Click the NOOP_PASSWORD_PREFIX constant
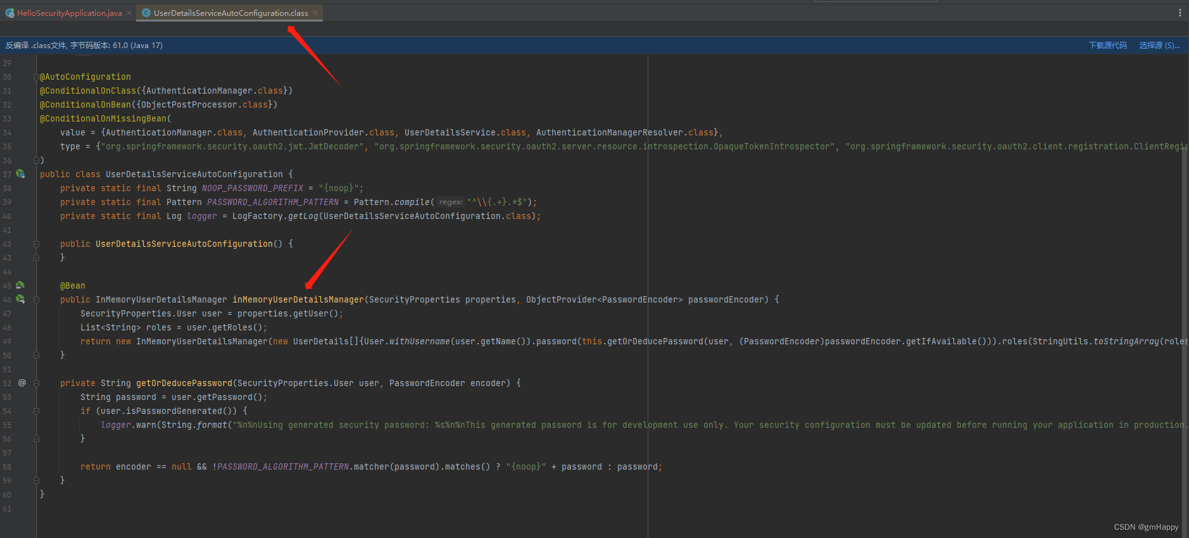This screenshot has height=538, width=1189. click(x=253, y=188)
